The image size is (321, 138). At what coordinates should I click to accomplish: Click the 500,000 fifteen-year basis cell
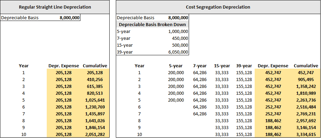tap(179, 45)
